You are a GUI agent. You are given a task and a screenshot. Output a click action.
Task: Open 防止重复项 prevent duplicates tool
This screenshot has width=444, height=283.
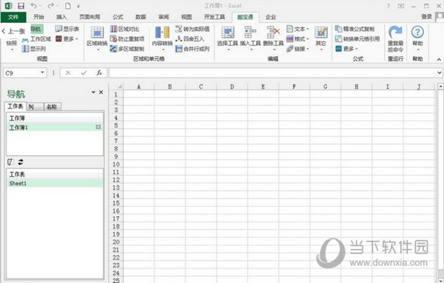127,38
